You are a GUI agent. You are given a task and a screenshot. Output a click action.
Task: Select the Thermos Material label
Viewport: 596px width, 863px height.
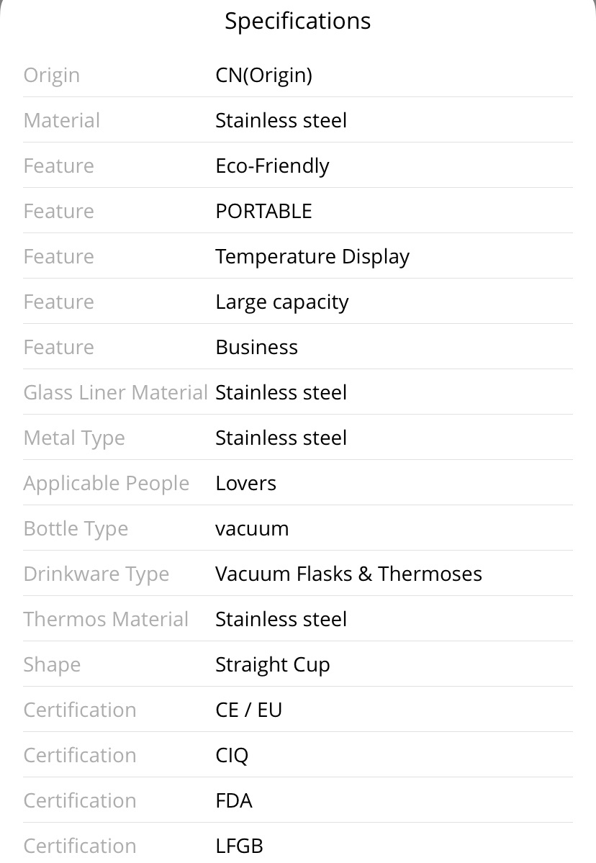[106, 619]
